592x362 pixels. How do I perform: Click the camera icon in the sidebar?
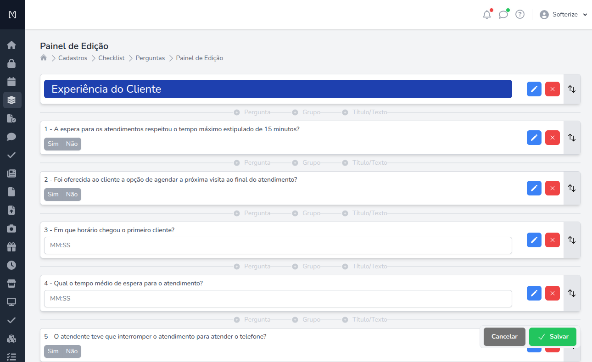12,228
